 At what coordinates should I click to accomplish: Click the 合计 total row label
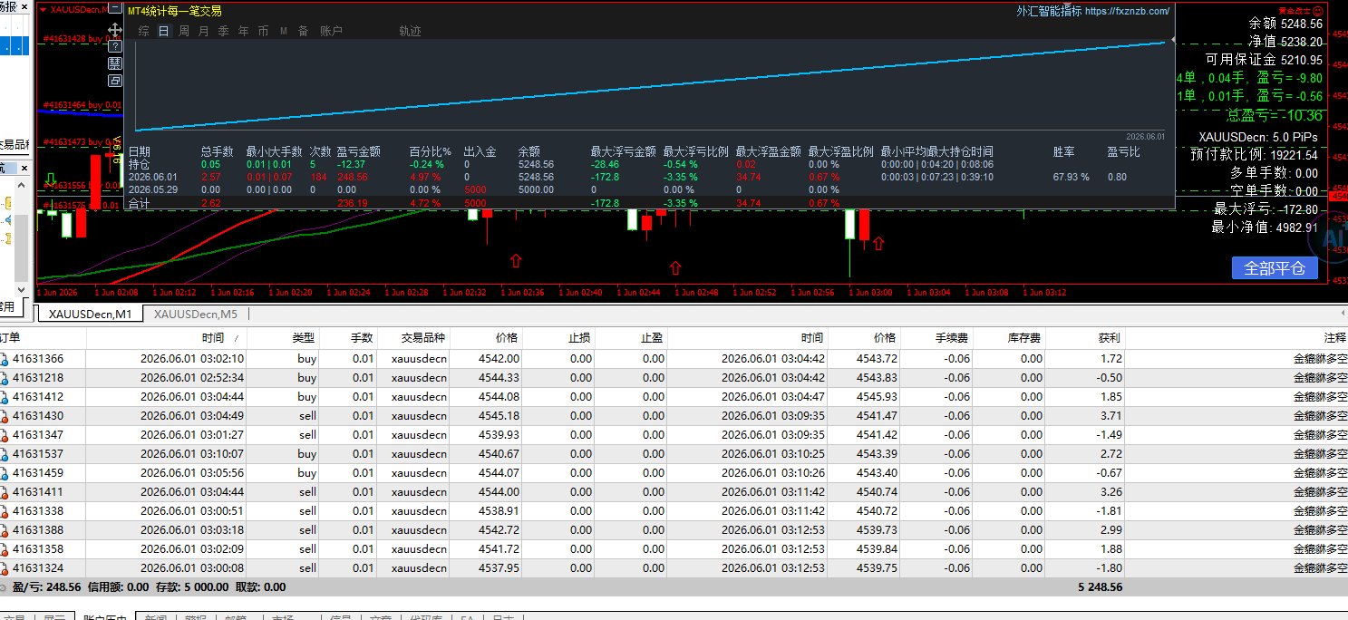point(139,204)
